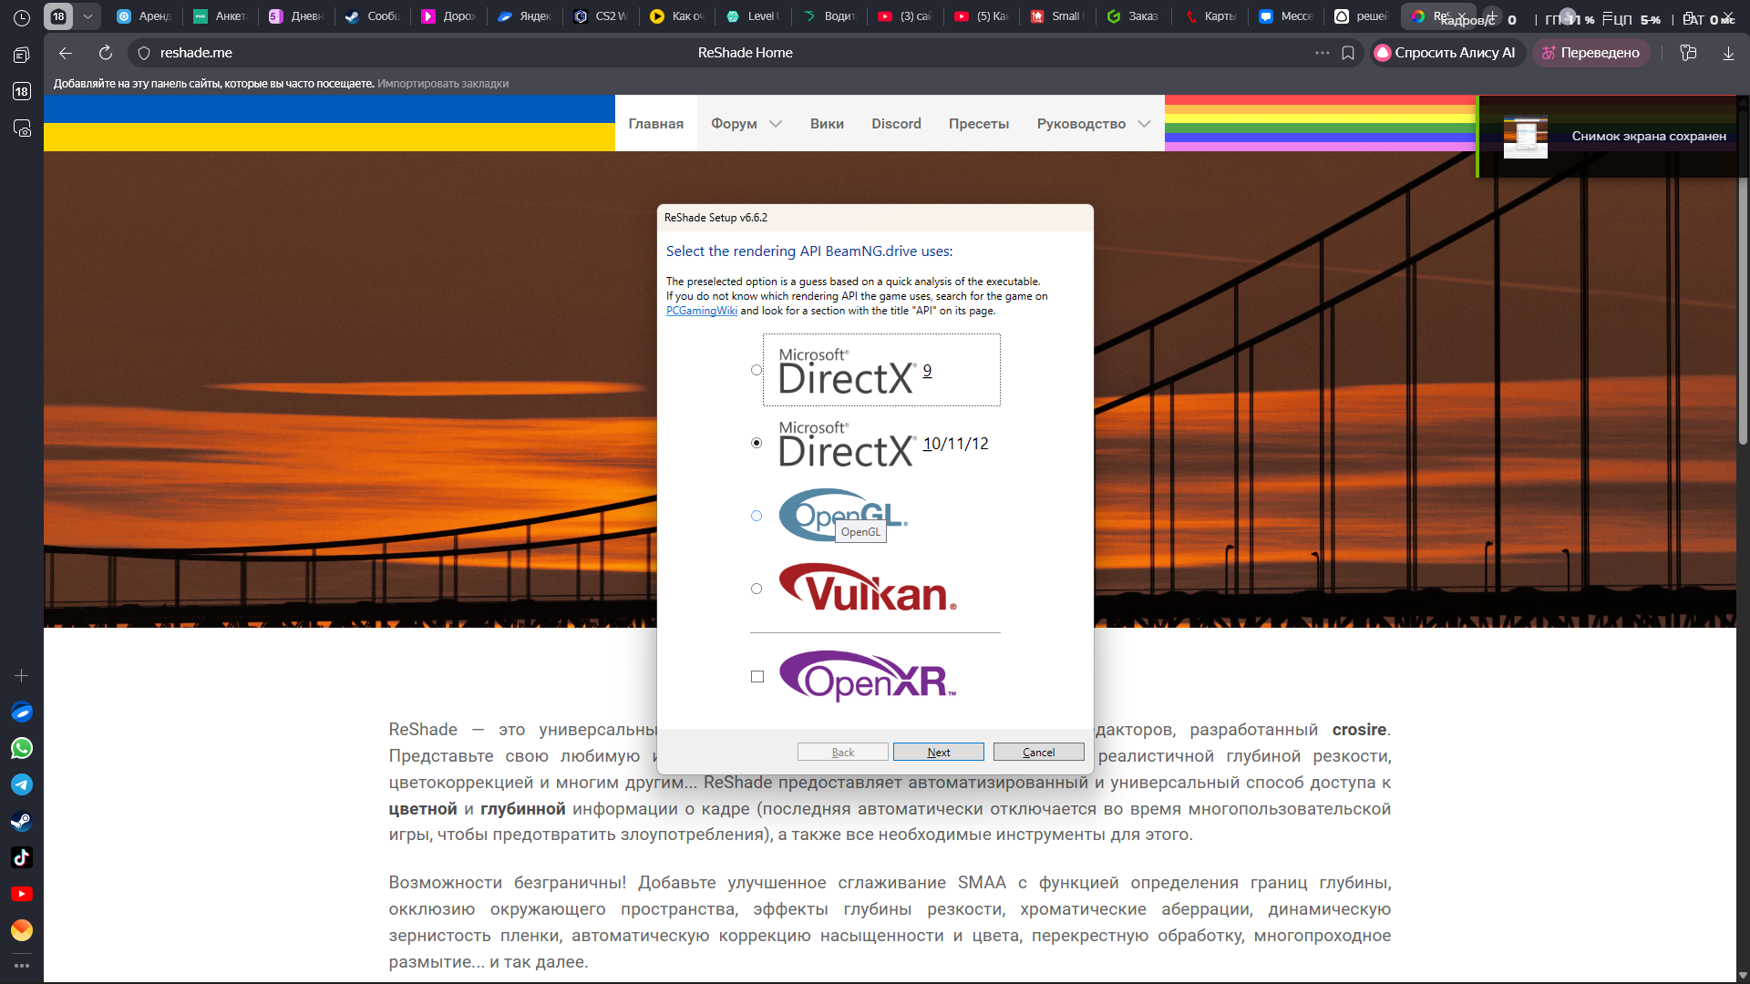Cancel the ReShade Setup dialog
The image size is (1750, 984).
1039,752
